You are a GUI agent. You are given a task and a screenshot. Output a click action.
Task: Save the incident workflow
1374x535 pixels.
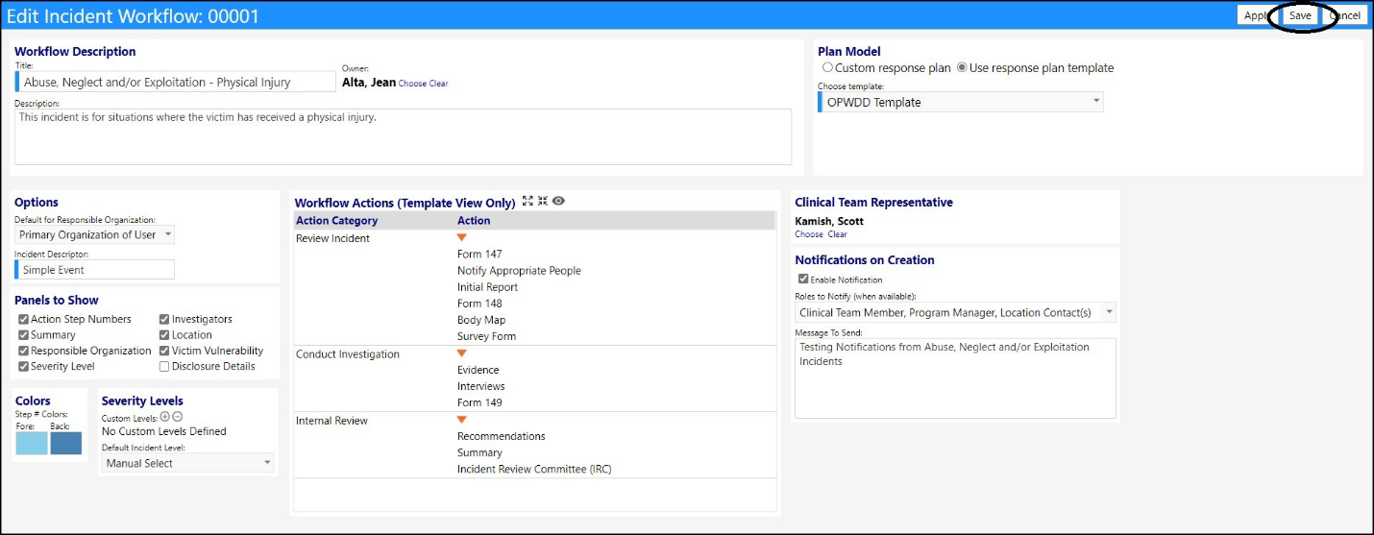pyautogui.click(x=1300, y=15)
